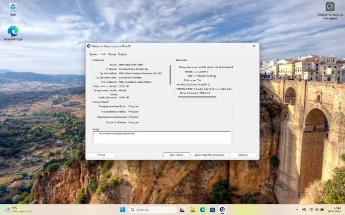Screen dimensions: 345x215
Task: Select the Microsoft Edge desktop shortcut
Action: (x=13, y=33)
